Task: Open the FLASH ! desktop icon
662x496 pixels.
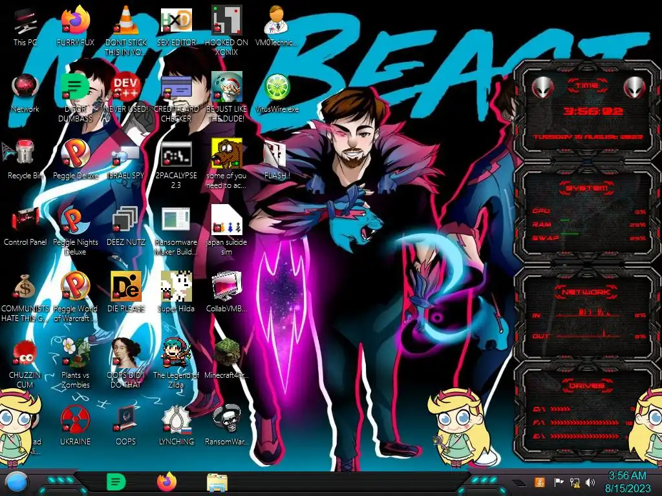Action: click(x=277, y=160)
